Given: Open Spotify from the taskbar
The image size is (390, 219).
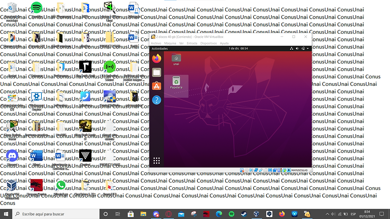Looking at the screenshot, I should [x=231, y=214].
